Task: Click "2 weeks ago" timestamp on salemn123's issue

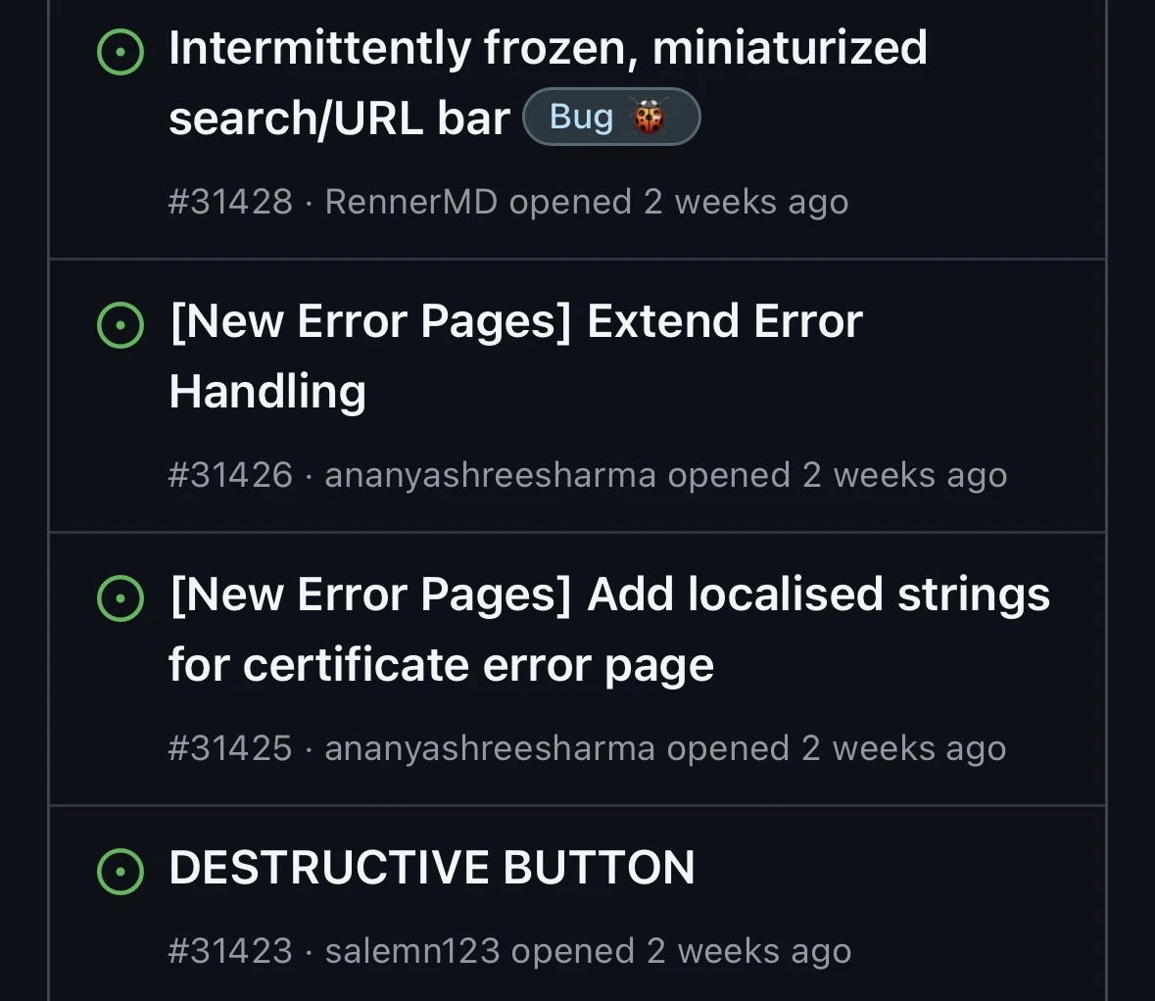Action: pyautogui.click(x=748, y=951)
